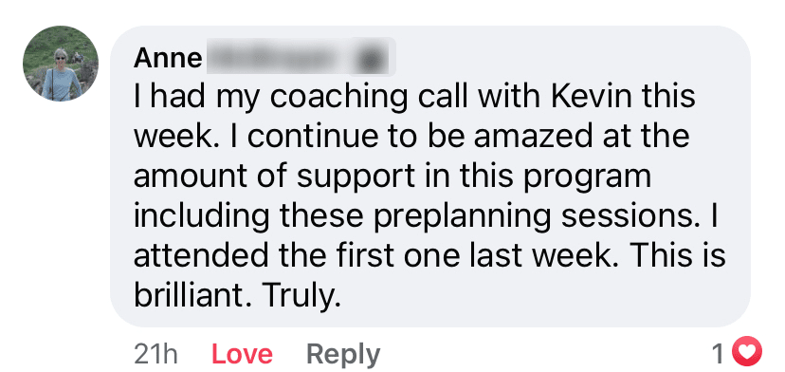The width and height of the screenshot is (785, 372).
Task: View the reaction count number 1
Action: tap(719, 354)
